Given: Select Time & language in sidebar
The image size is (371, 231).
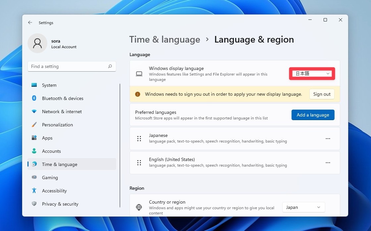Looking at the screenshot, I should [x=72, y=164].
